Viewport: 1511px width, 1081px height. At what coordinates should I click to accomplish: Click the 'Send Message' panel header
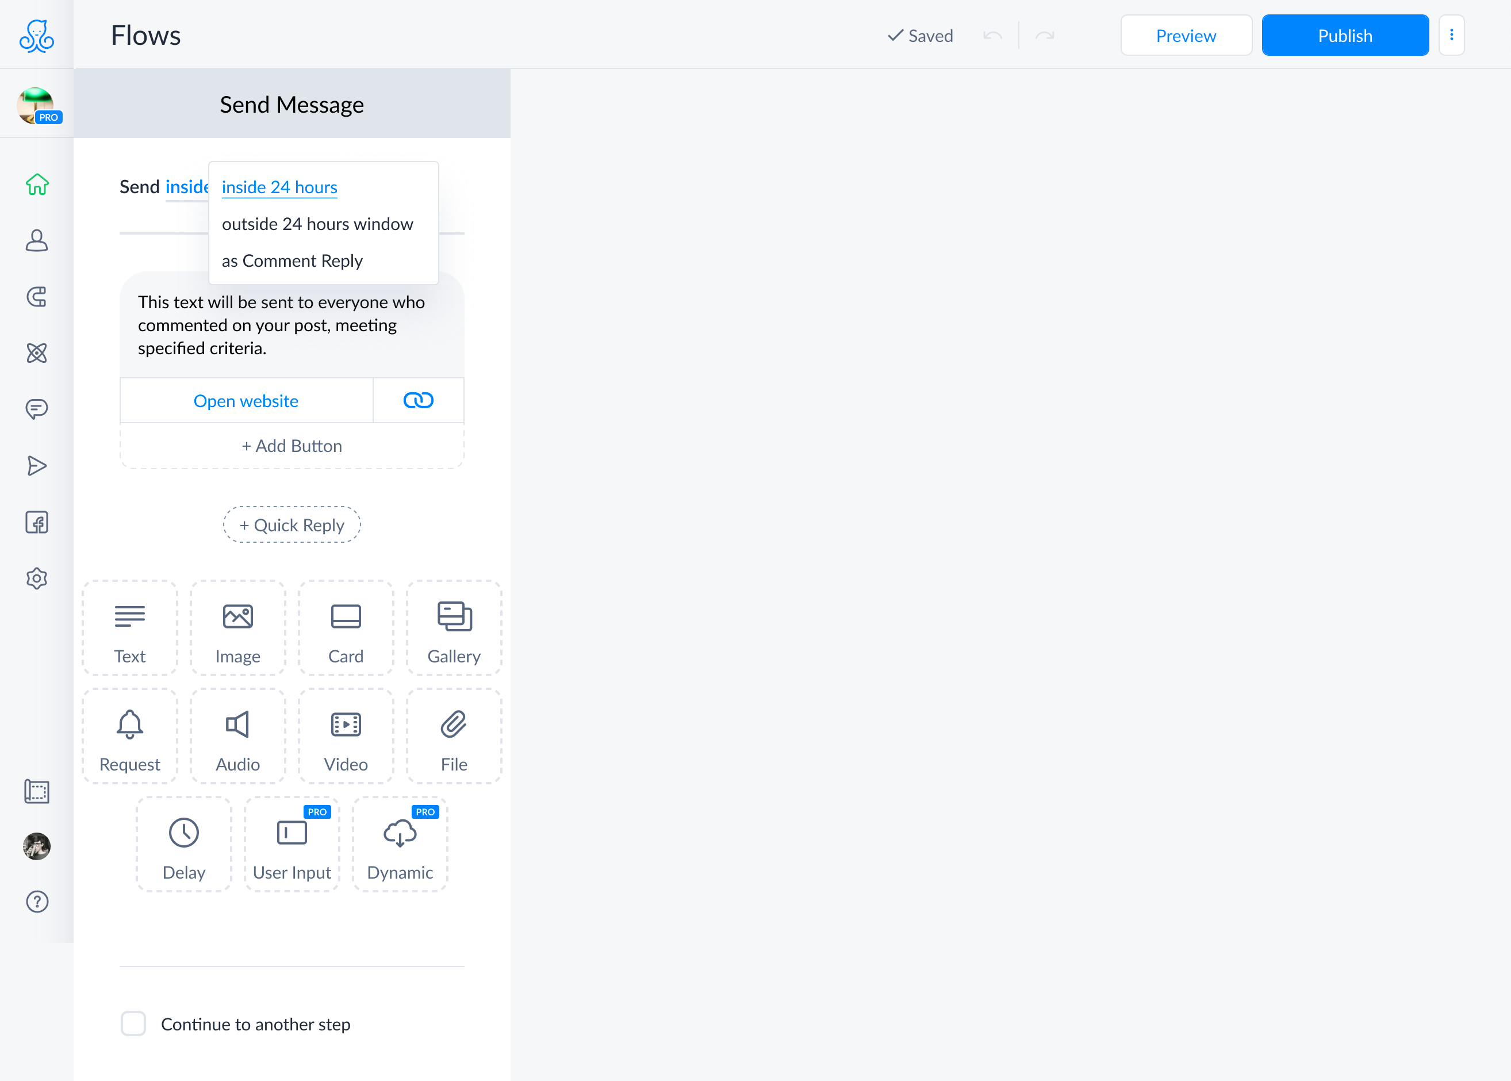coord(292,104)
